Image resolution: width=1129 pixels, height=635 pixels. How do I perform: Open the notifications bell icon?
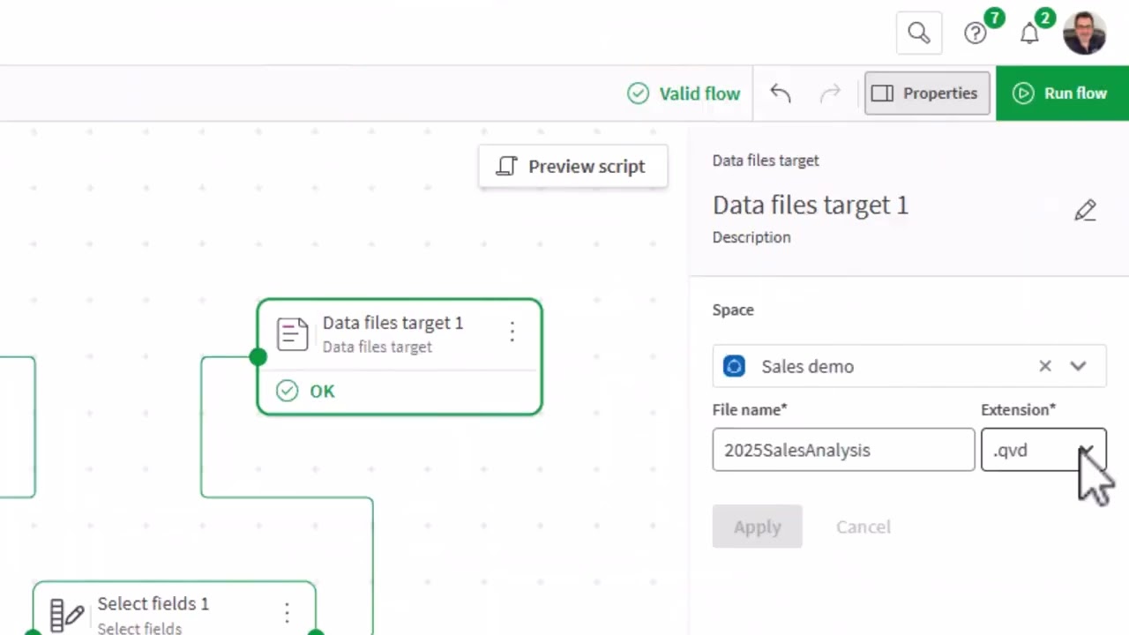1029,34
